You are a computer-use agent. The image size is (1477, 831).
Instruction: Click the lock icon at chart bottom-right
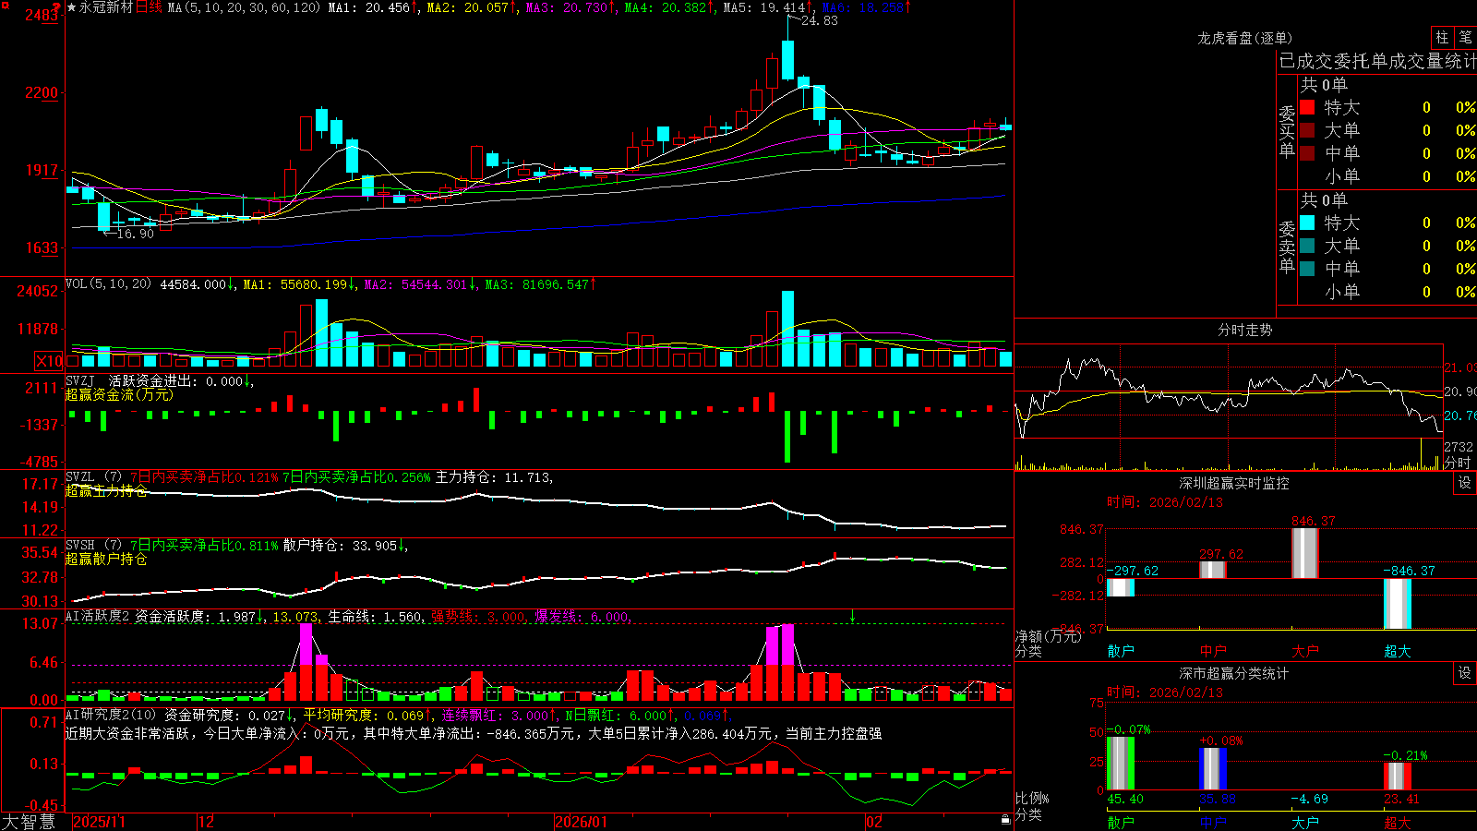coord(1006,819)
